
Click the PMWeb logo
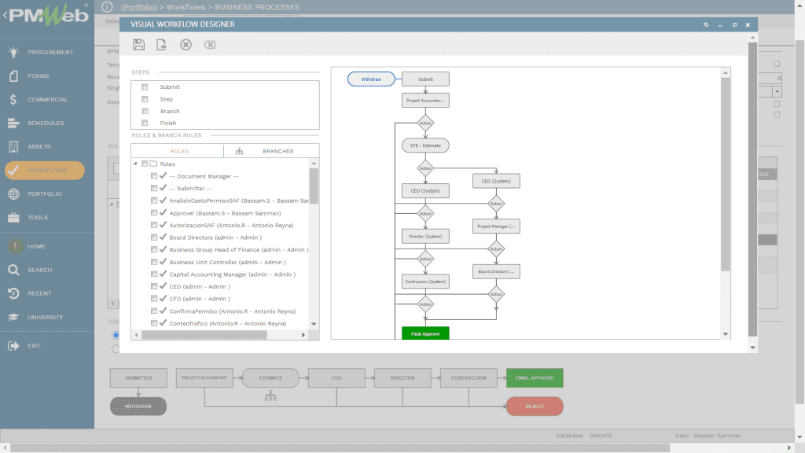pos(49,16)
